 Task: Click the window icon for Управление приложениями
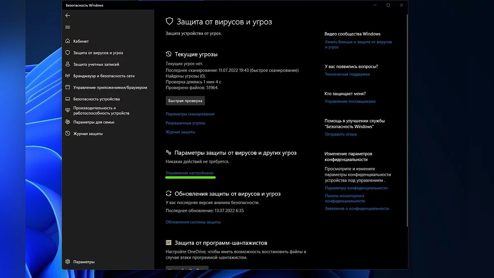pyautogui.click(x=68, y=87)
